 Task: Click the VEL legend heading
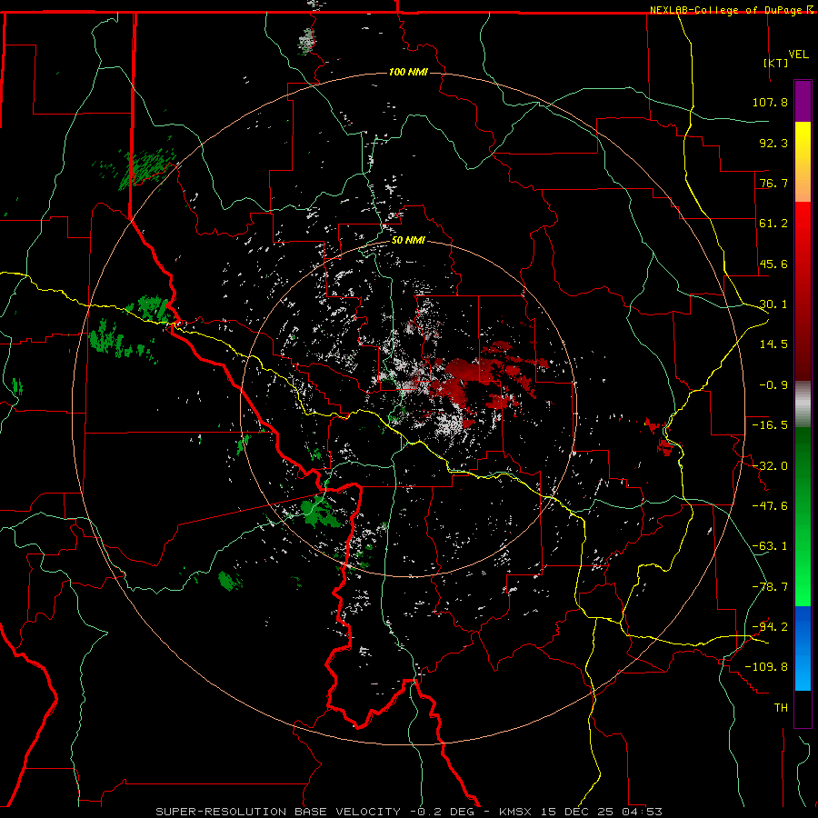point(798,55)
